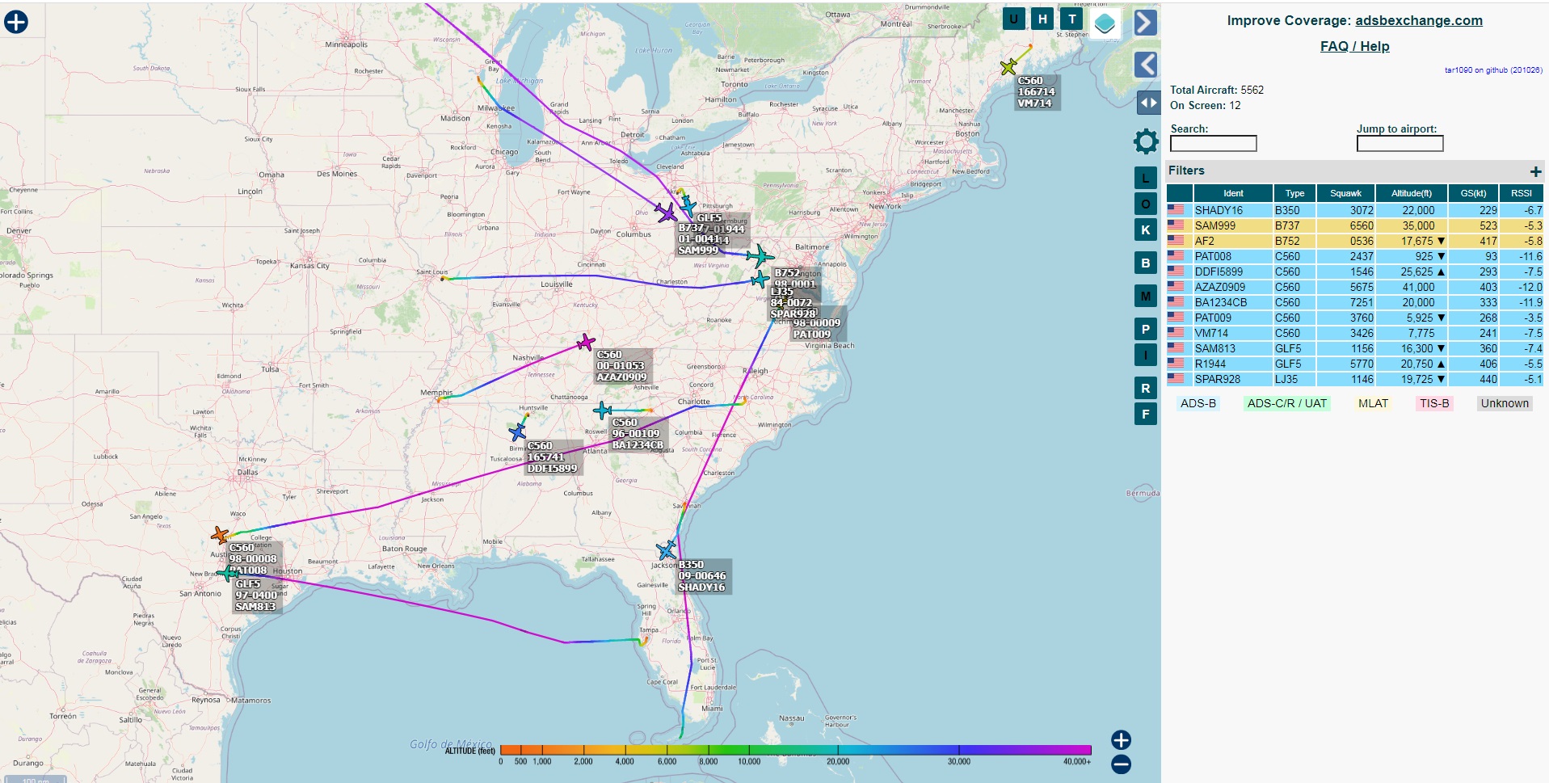Click the ADS-B legend label
Screen dimensions: 1549x783
pos(1198,403)
